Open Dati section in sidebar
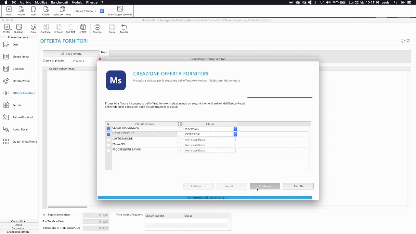416x234 pixels. [x=15, y=45]
